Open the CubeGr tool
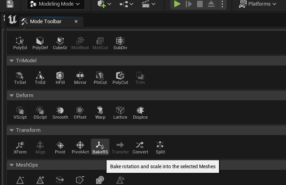286x185 pixels. click(60, 43)
